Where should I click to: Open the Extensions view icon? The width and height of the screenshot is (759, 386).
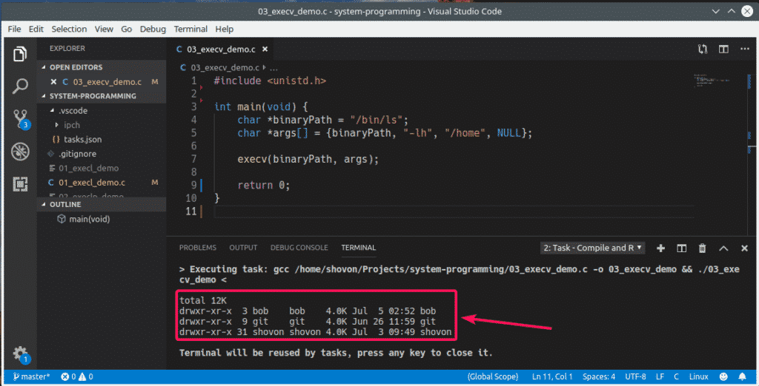coord(20,184)
